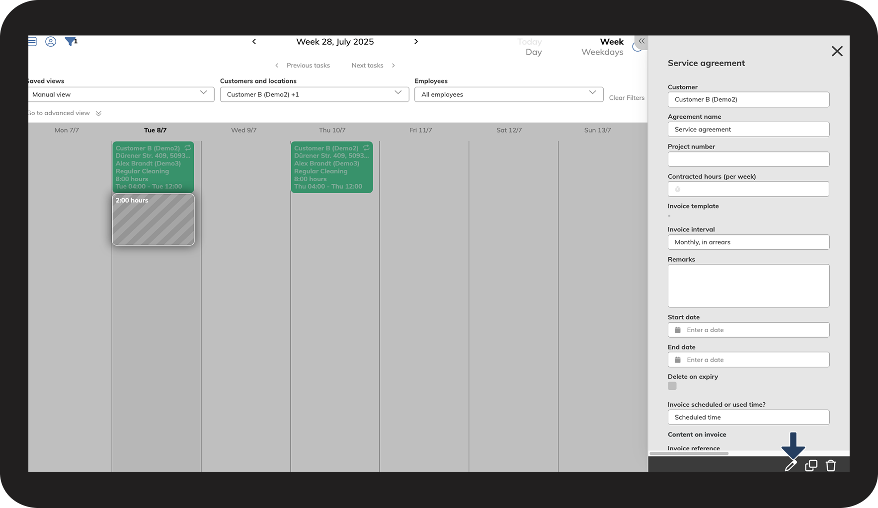Click the Agreement name field
The image size is (878, 508).
coord(748,129)
